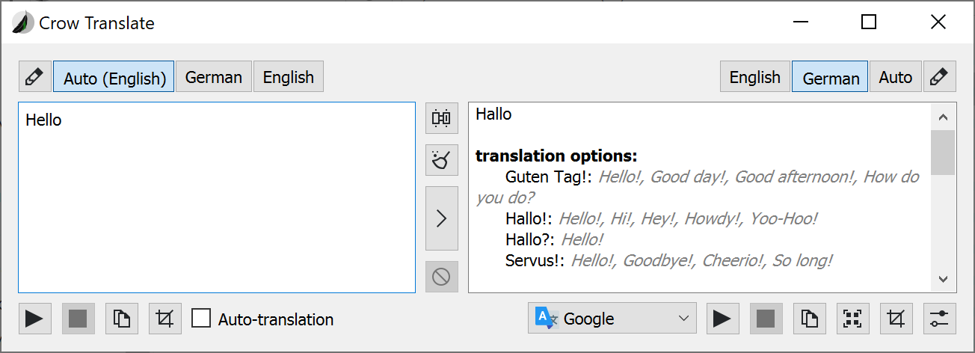Copy the translation text to clipboard

[x=808, y=319]
